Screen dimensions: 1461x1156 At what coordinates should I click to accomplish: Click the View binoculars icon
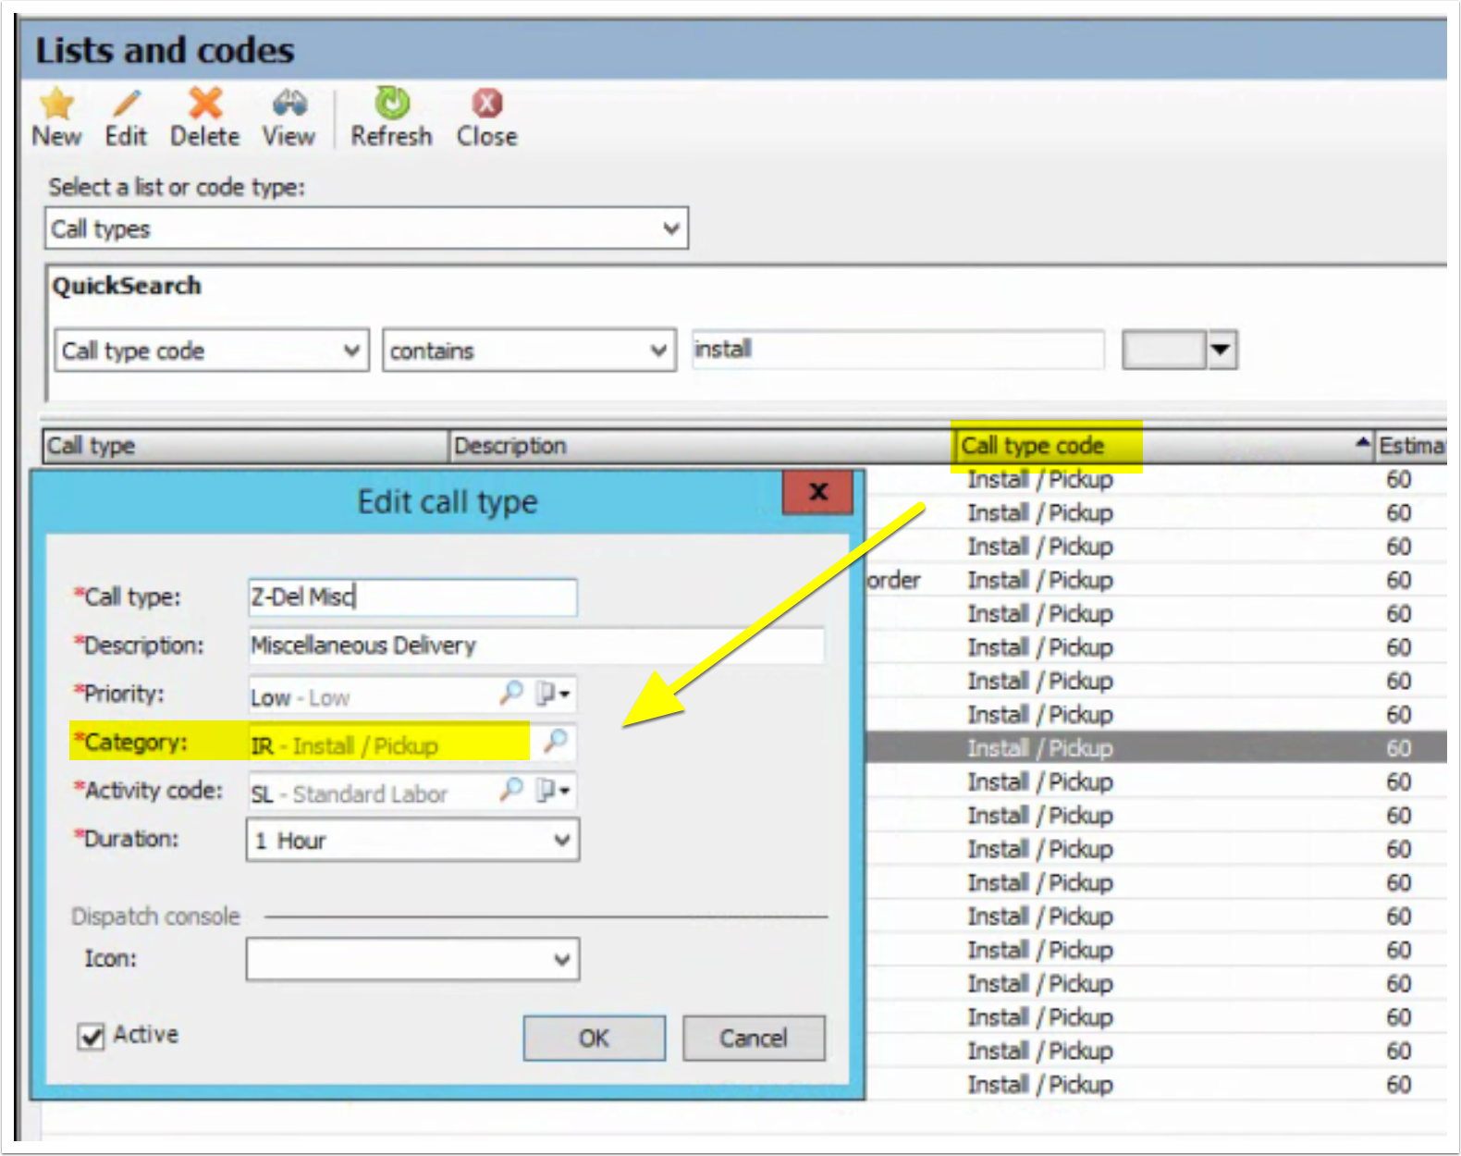click(x=289, y=104)
